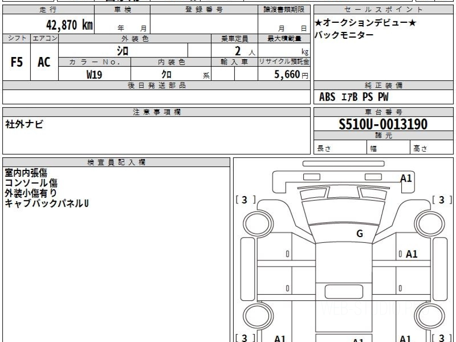Select the ★オークションデビュー★ text
Screen dimensions: 456x342
tap(366, 23)
